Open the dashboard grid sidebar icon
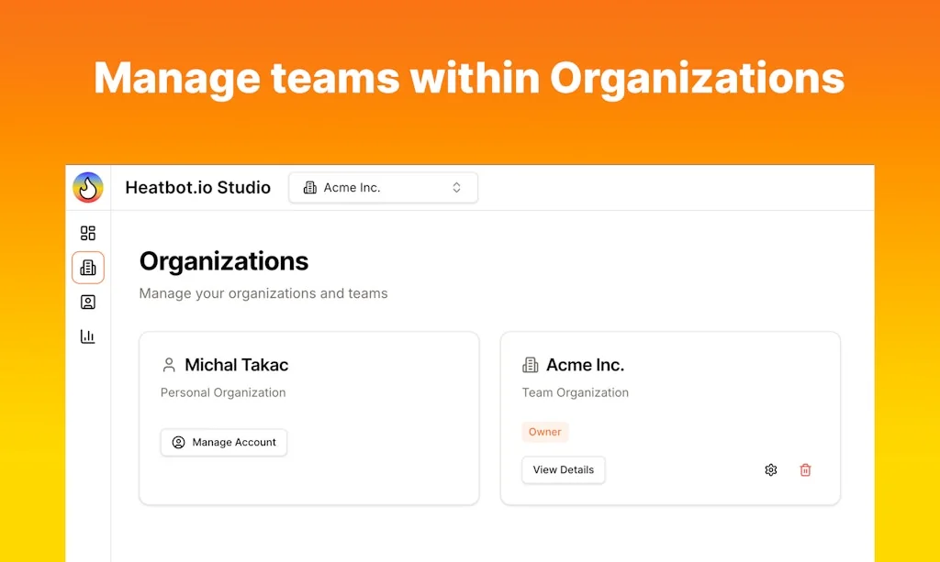940x562 pixels. pyautogui.click(x=88, y=233)
